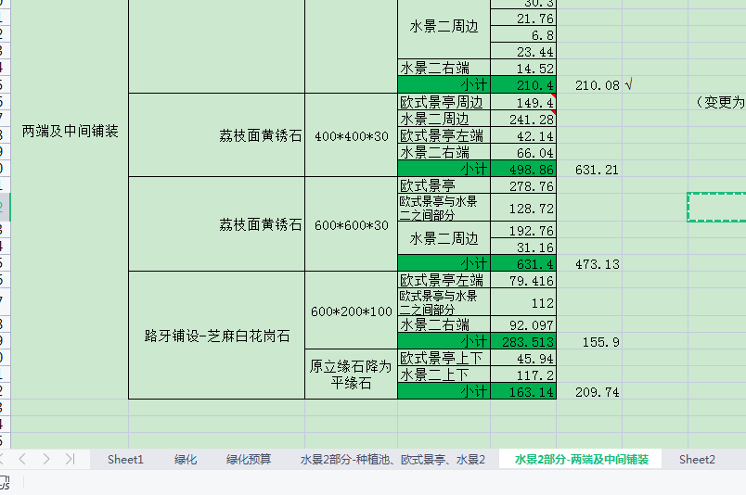Screen dimensions: 746x495
Task: Click the cell text （变更为
Action: click(719, 102)
